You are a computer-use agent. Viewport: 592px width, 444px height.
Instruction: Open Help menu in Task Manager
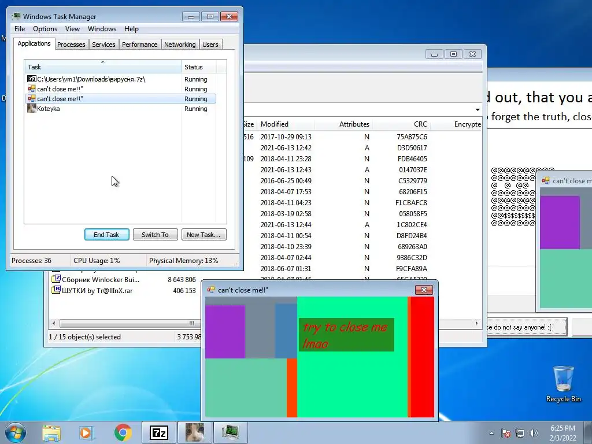pyautogui.click(x=131, y=29)
